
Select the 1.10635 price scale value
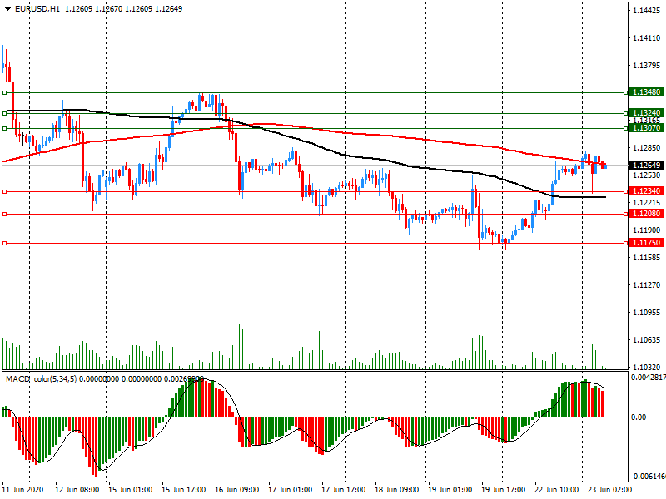tap(647, 339)
